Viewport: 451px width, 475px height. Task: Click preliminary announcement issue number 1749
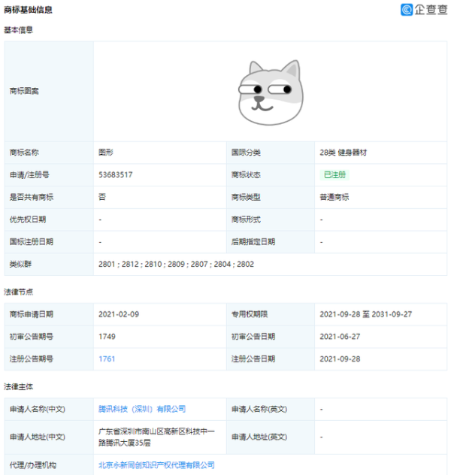coord(107,337)
